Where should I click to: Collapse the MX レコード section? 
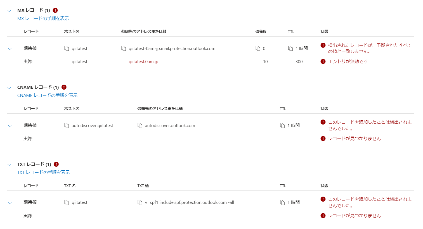[9, 11]
